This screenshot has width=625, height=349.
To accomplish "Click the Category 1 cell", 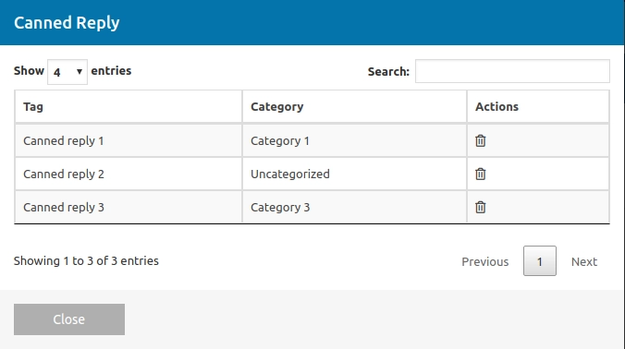I will pos(354,141).
